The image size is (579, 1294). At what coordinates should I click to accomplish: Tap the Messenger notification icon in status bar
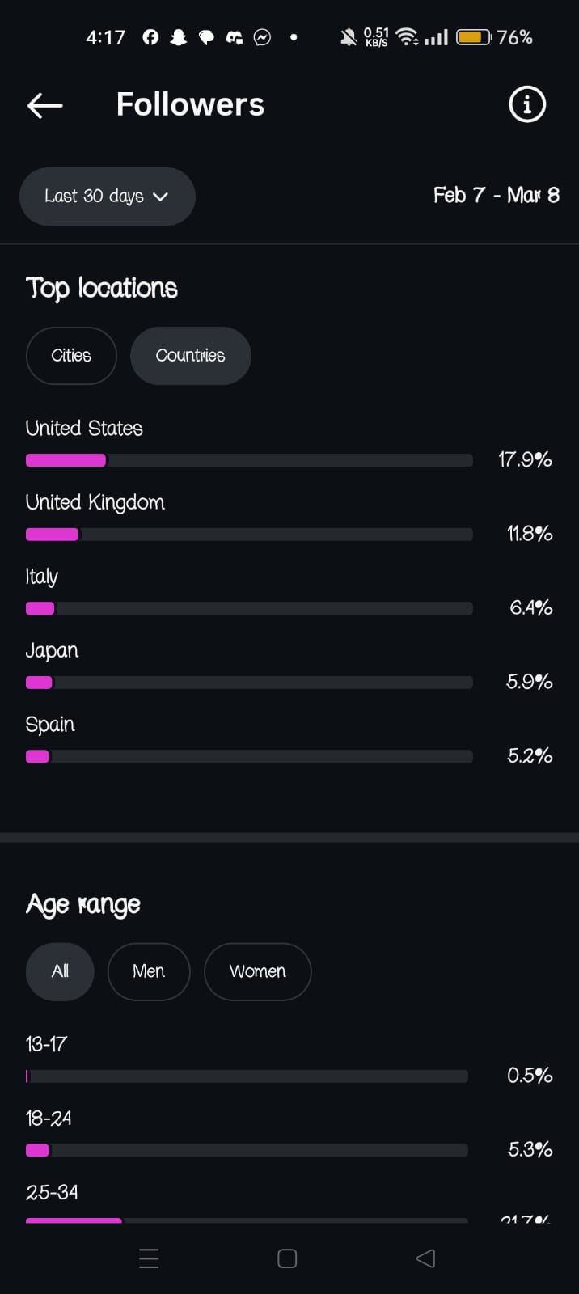pyautogui.click(x=262, y=37)
